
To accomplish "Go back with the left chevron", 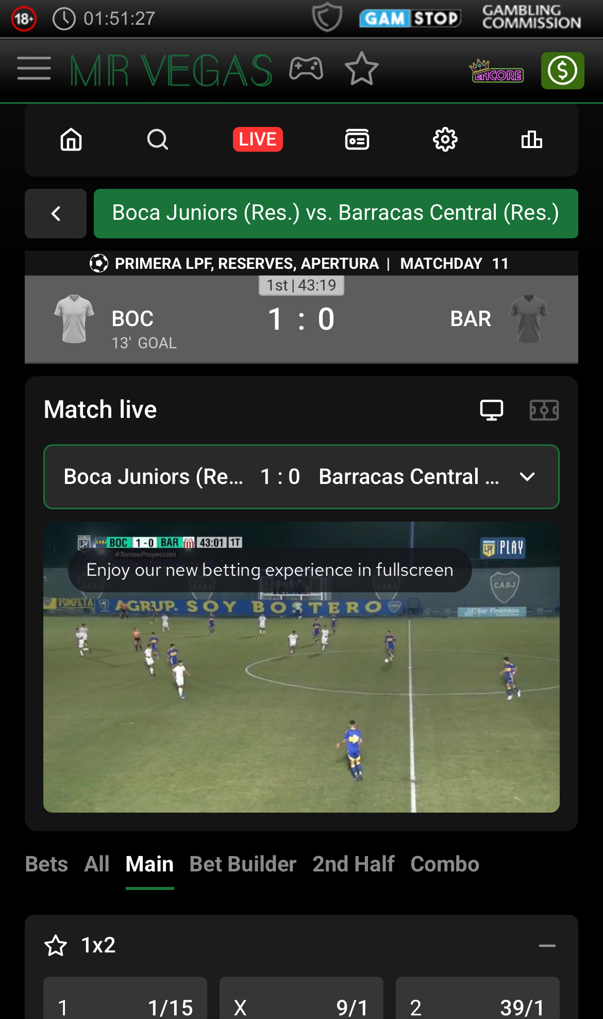I will tap(56, 214).
